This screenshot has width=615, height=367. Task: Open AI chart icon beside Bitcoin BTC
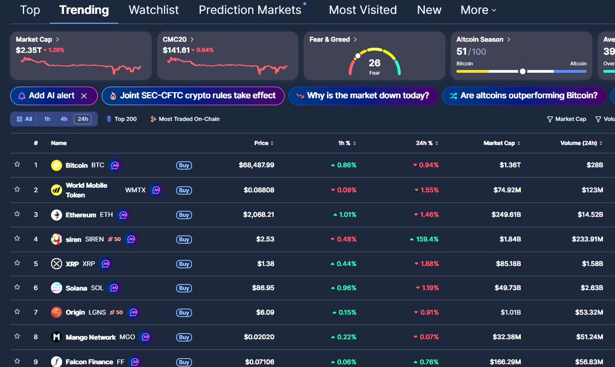115,165
